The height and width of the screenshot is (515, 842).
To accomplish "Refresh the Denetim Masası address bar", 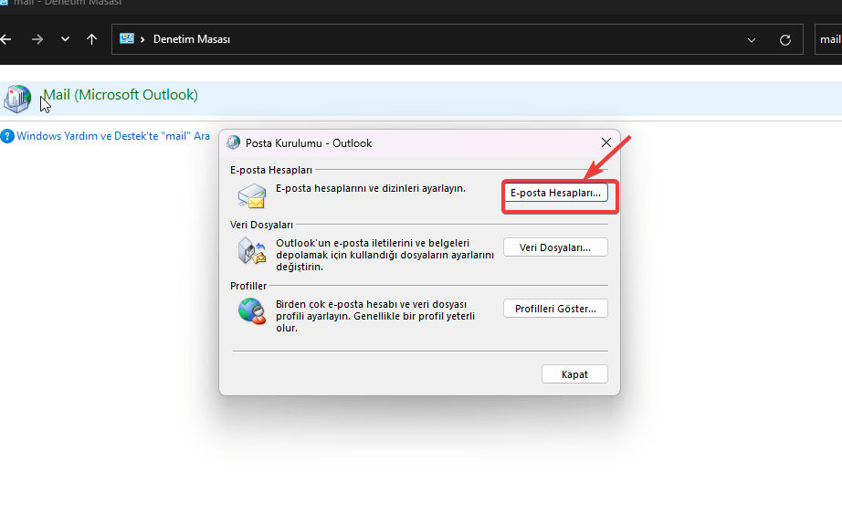I will click(784, 40).
